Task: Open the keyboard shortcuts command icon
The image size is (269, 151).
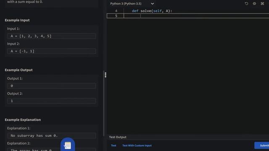Action: (262, 4)
